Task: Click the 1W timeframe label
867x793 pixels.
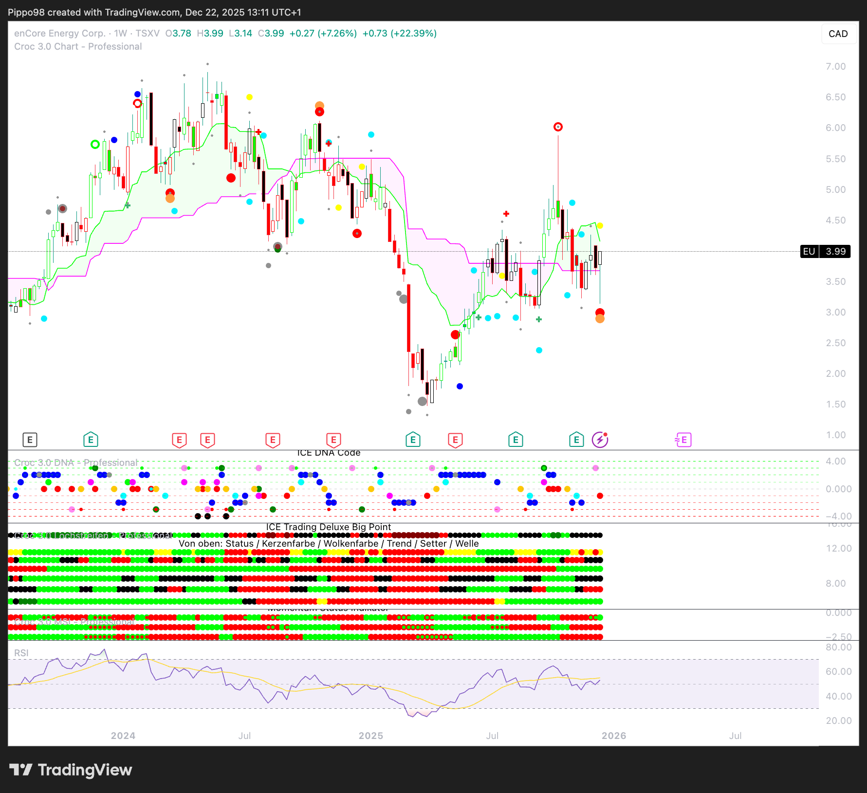Action: 120,33
